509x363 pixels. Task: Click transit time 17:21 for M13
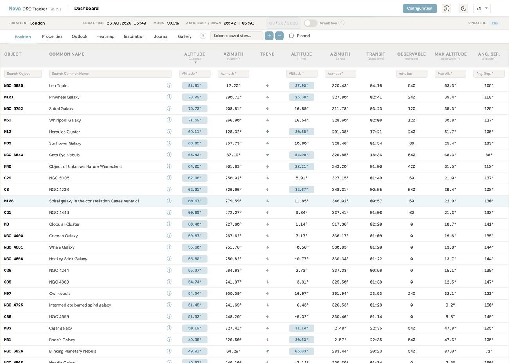(x=376, y=132)
